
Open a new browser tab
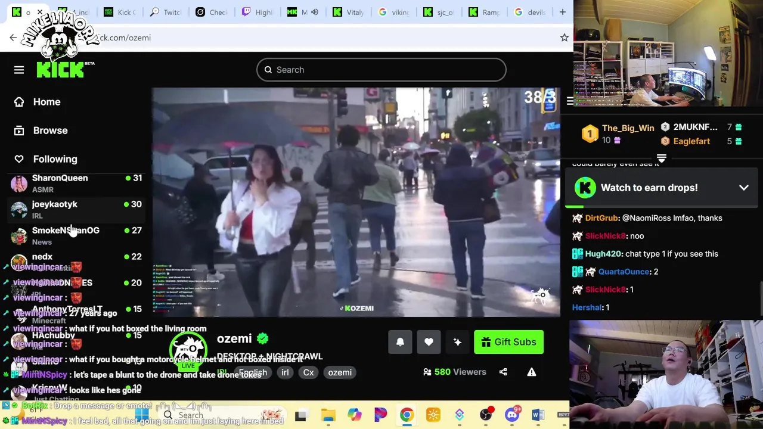(562, 12)
